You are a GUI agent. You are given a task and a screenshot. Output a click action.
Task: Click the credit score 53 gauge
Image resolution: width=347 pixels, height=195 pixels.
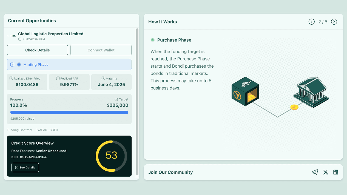tap(111, 156)
